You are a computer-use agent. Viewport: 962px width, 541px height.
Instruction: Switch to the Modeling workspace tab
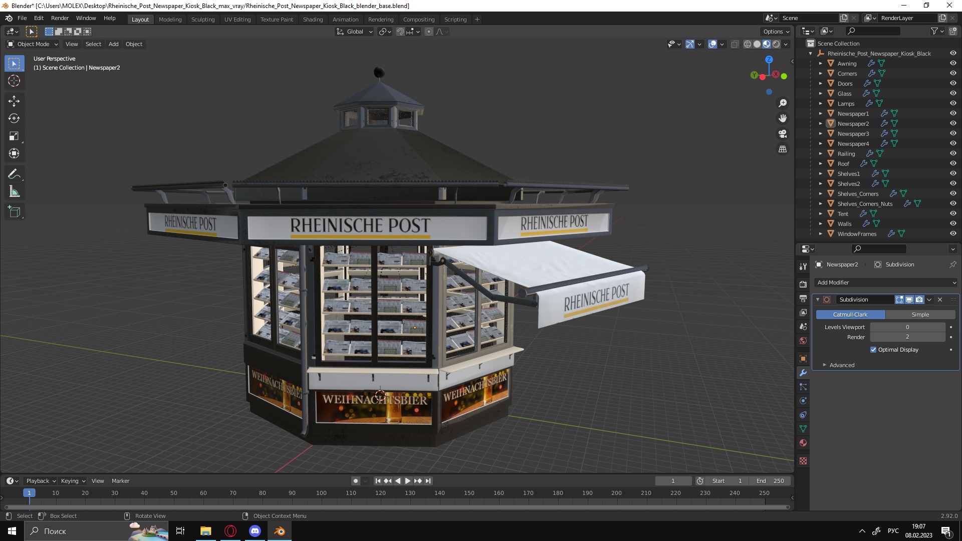[x=170, y=20]
